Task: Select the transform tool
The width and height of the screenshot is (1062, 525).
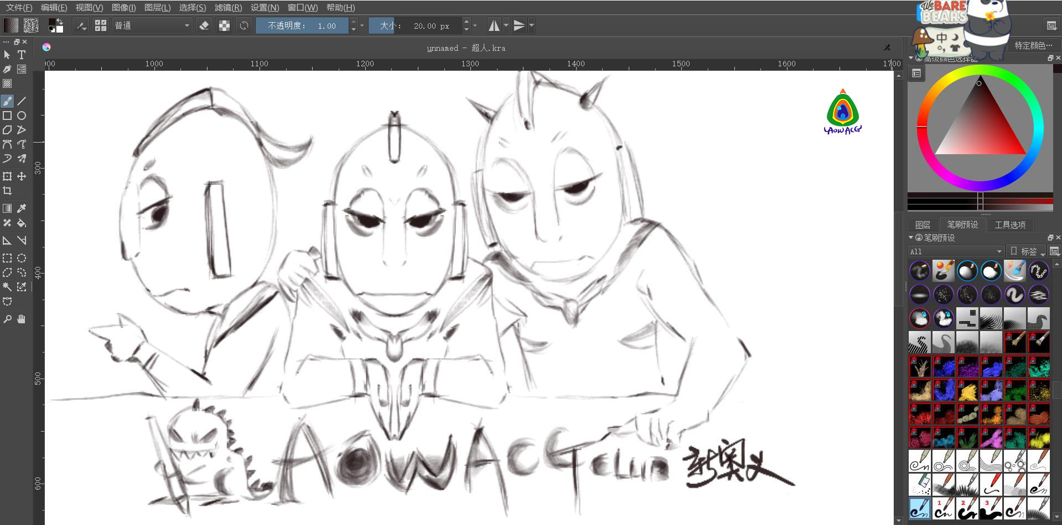Action: pyautogui.click(x=7, y=176)
